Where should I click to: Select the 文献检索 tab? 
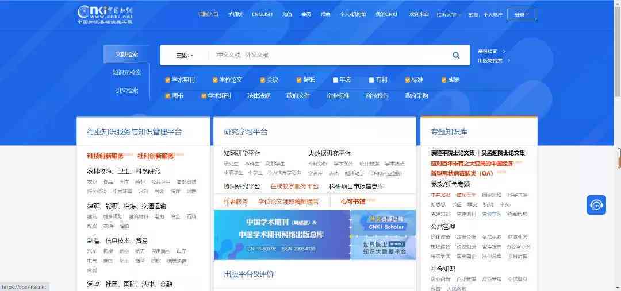coord(126,54)
